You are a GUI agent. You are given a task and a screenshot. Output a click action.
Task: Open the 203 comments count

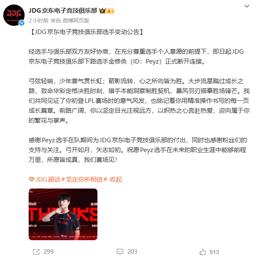pyautogui.click(x=132, y=252)
